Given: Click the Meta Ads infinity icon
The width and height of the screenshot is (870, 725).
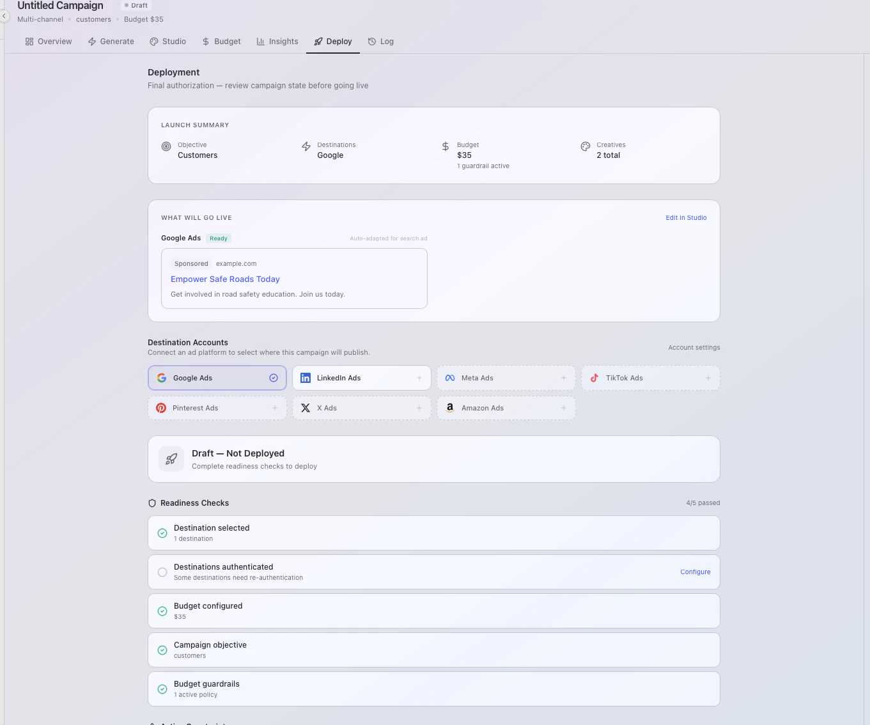Looking at the screenshot, I should [x=450, y=377].
